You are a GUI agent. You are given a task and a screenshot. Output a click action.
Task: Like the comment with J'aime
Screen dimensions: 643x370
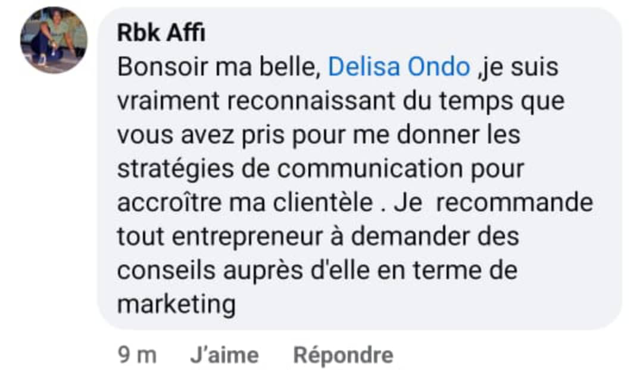(224, 355)
